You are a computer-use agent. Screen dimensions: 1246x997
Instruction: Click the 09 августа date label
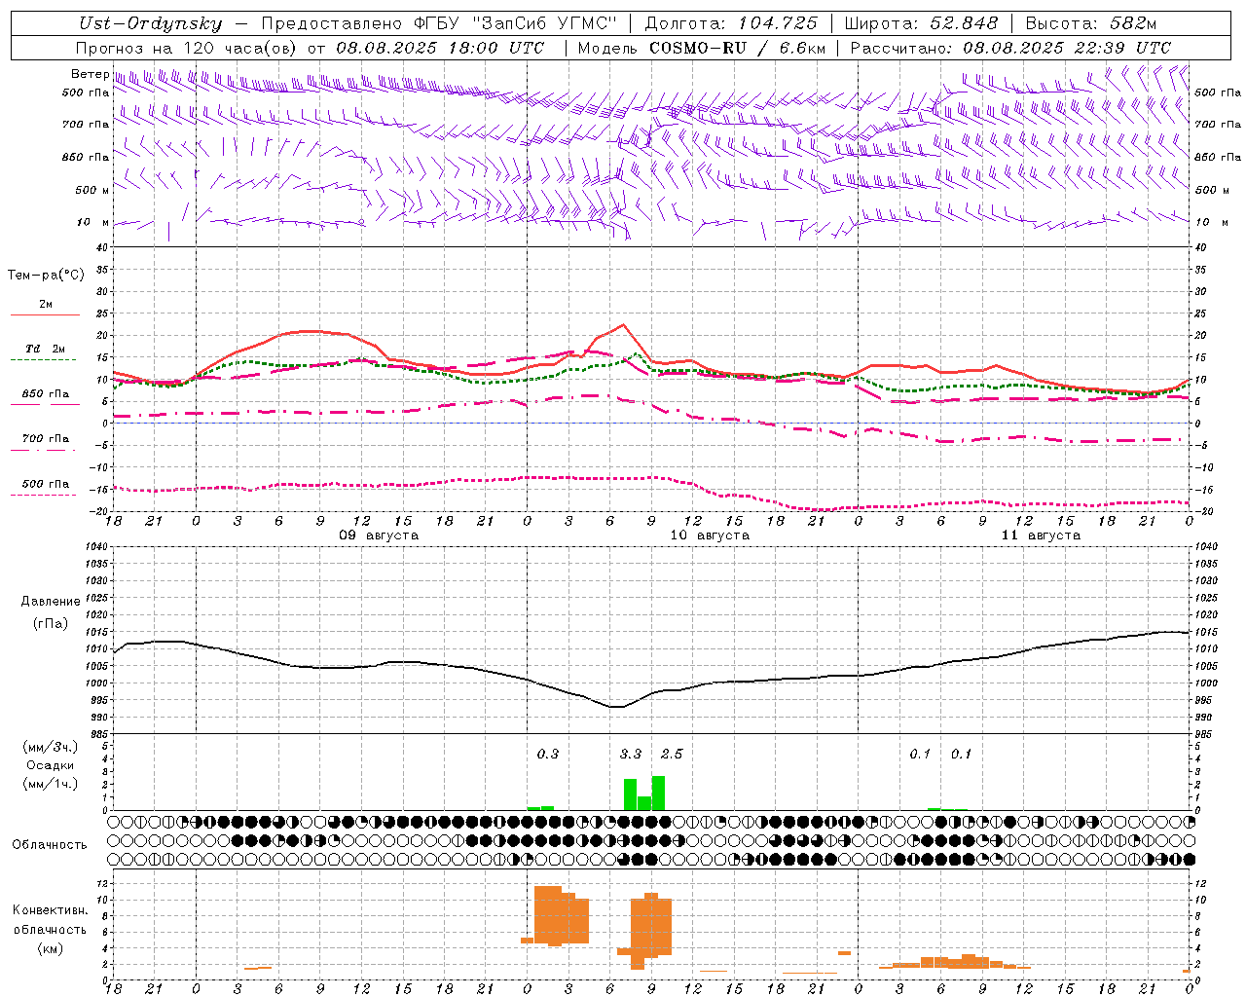pos(378,535)
